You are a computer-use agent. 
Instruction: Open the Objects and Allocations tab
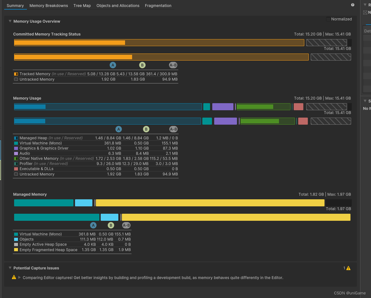click(118, 6)
